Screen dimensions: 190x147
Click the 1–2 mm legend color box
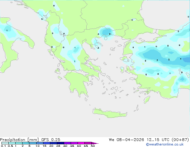click(x=19, y=143)
